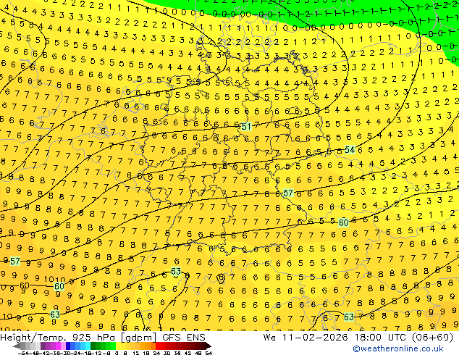
Task: Click the '54' legend value at the scale's right end
Action: pos(209,353)
